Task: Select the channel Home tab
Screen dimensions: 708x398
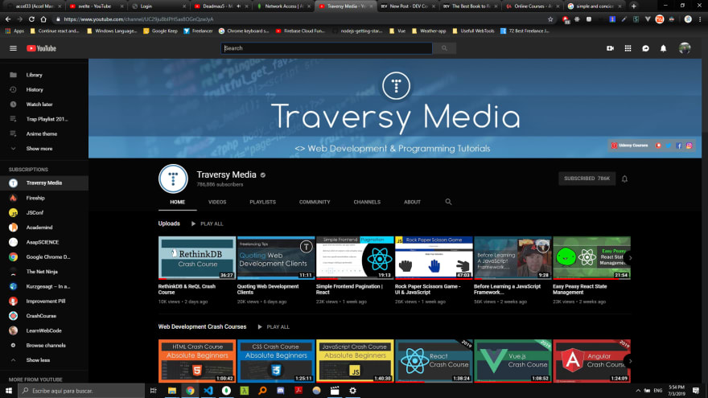Action: click(x=178, y=202)
